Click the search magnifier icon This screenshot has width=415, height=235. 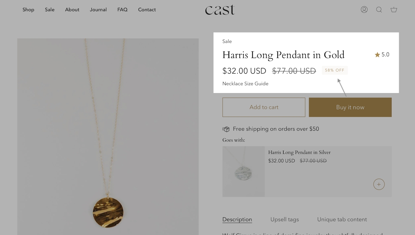[379, 10]
